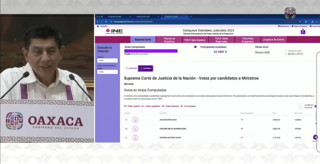Click the info badge next to Candidaturas cancelada
This screenshot has height=164, width=320.
coord(315,106)
